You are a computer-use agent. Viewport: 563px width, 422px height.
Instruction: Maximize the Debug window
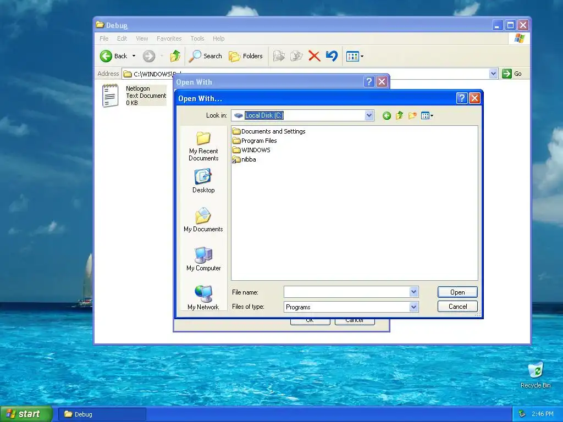point(510,25)
